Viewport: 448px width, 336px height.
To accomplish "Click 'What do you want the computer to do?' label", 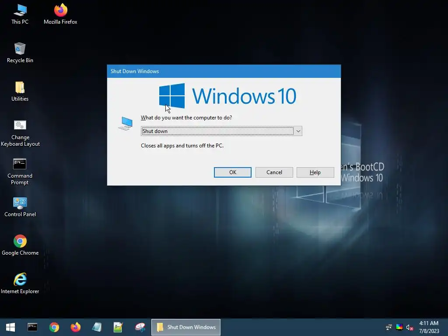I will [x=186, y=118].
